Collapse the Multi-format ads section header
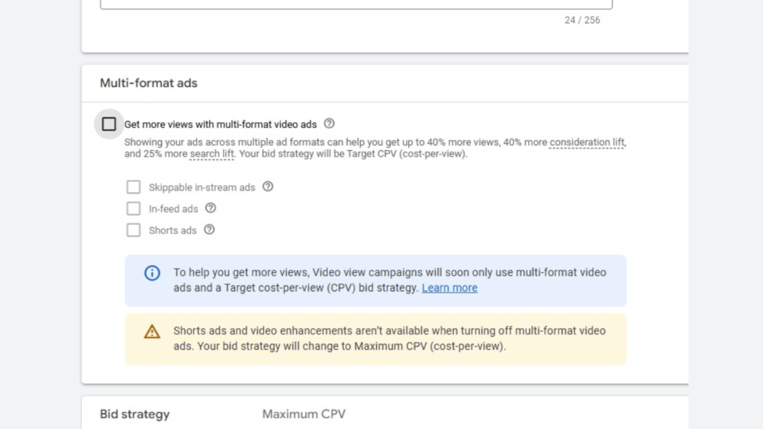The height and width of the screenshot is (429, 763). [x=385, y=83]
